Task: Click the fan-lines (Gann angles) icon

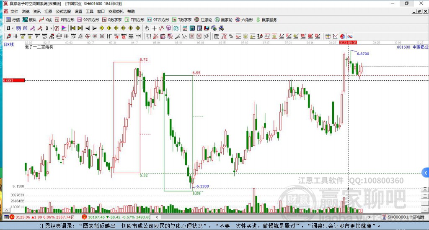Action: (x=156, y=36)
